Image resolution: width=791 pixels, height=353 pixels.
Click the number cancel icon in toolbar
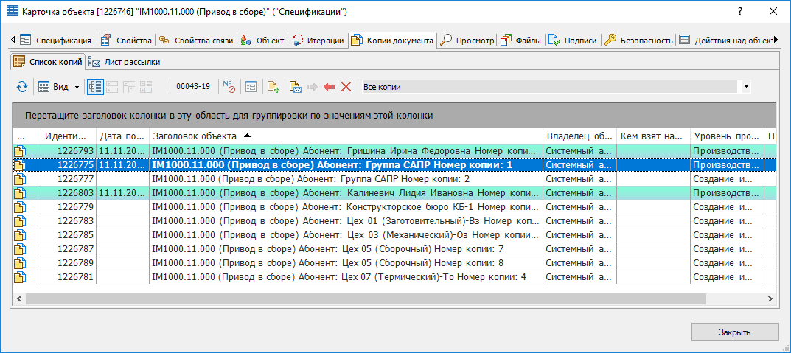point(229,87)
